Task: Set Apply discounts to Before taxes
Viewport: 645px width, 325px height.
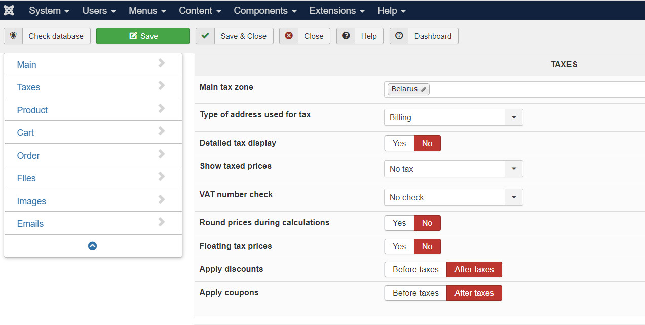Action: click(x=415, y=269)
